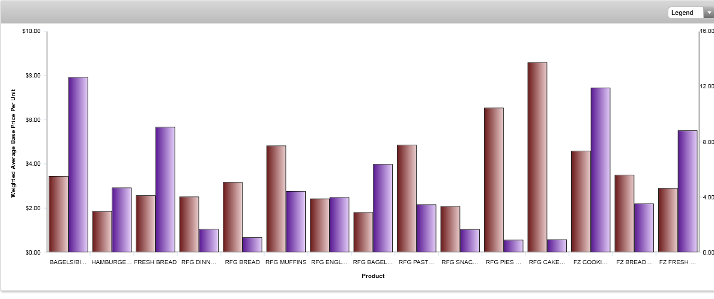
Task: Click the Product x-axis title
Action: point(373,276)
